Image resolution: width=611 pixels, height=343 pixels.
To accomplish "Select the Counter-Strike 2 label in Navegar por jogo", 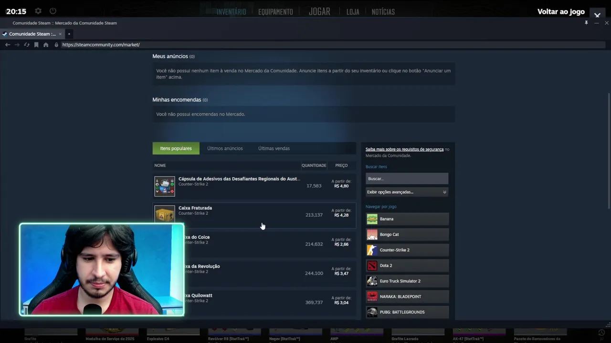I will point(395,250).
